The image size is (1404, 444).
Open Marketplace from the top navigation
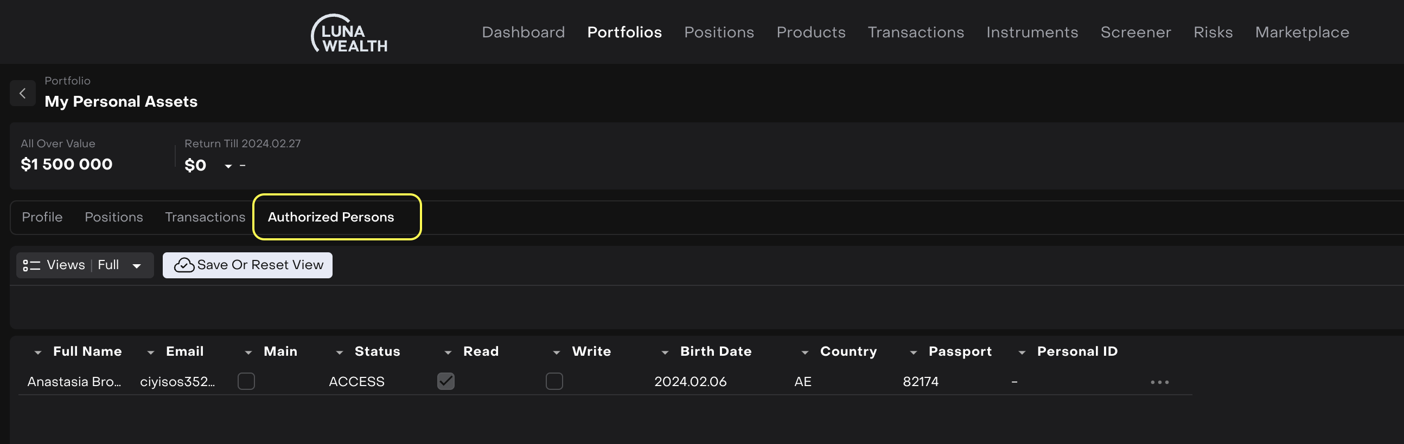tap(1301, 32)
